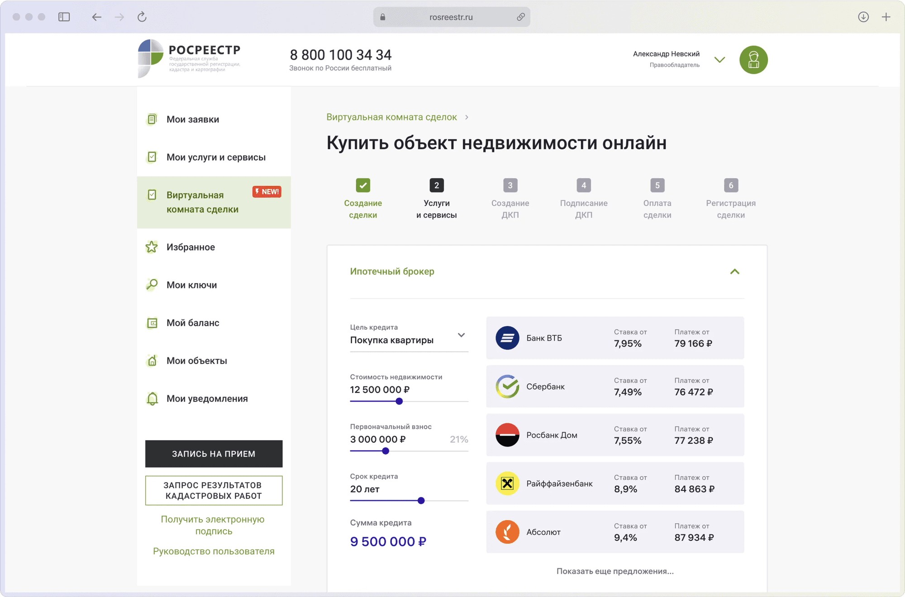Go to step 3 Создание ДКП
The width and height of the screenshot is (905, 597).
510,185
